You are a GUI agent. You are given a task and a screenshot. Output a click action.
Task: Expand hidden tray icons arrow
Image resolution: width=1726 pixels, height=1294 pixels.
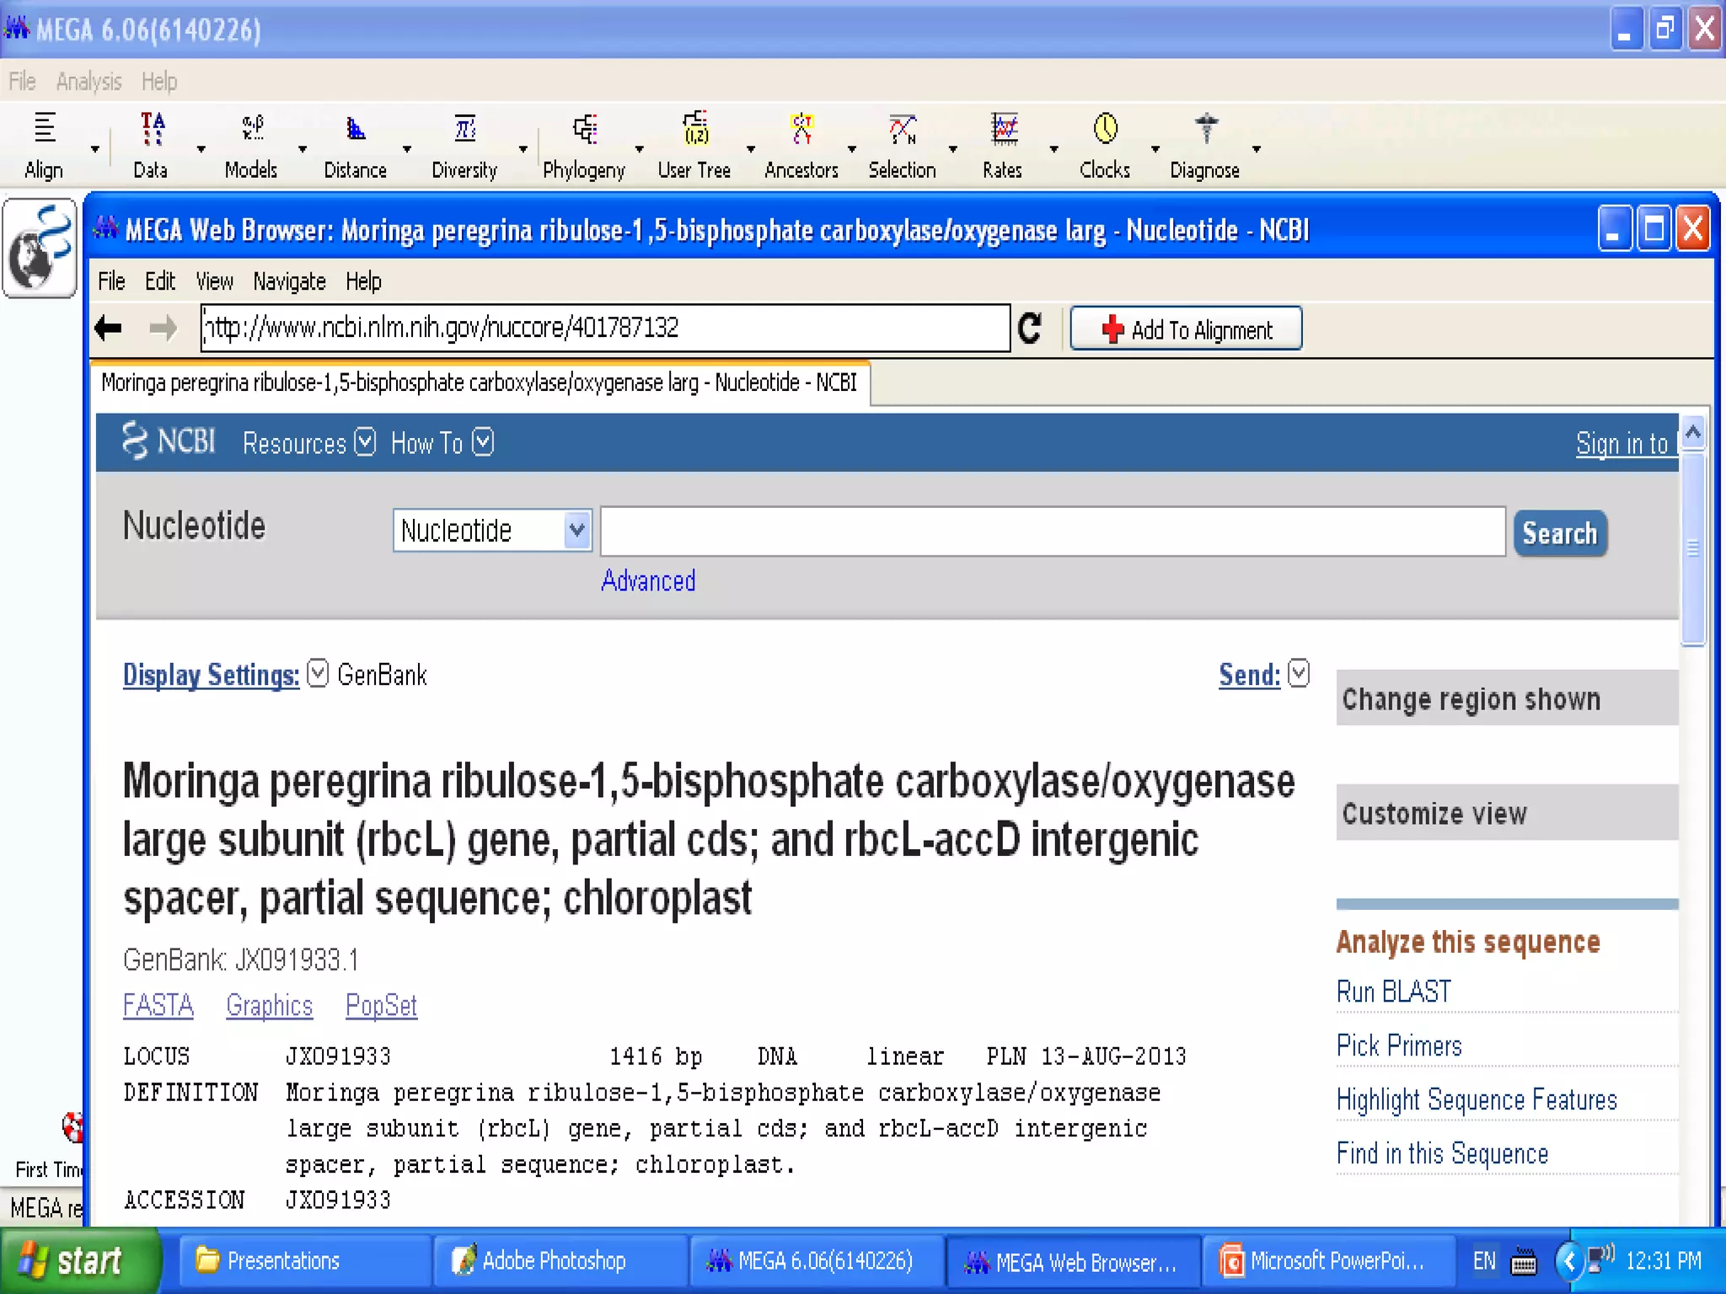click(x=1568, y=1261)
